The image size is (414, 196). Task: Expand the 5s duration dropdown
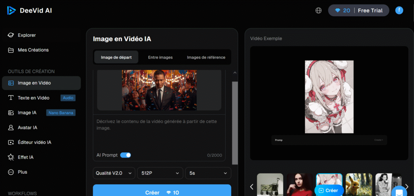(x=208, y=173)
